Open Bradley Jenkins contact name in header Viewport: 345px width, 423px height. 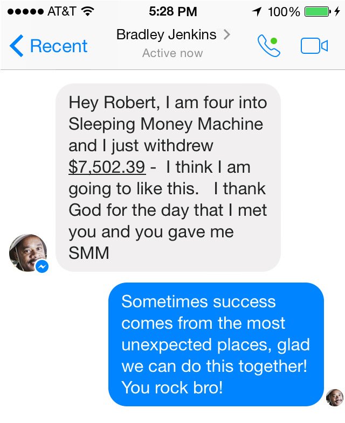(166, 35)
